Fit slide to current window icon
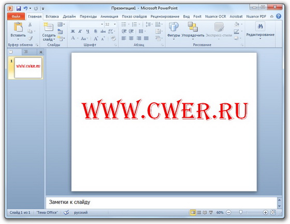The height and width of the screenshot is (224, 290). pyautogui.click(x=273, y=212)
